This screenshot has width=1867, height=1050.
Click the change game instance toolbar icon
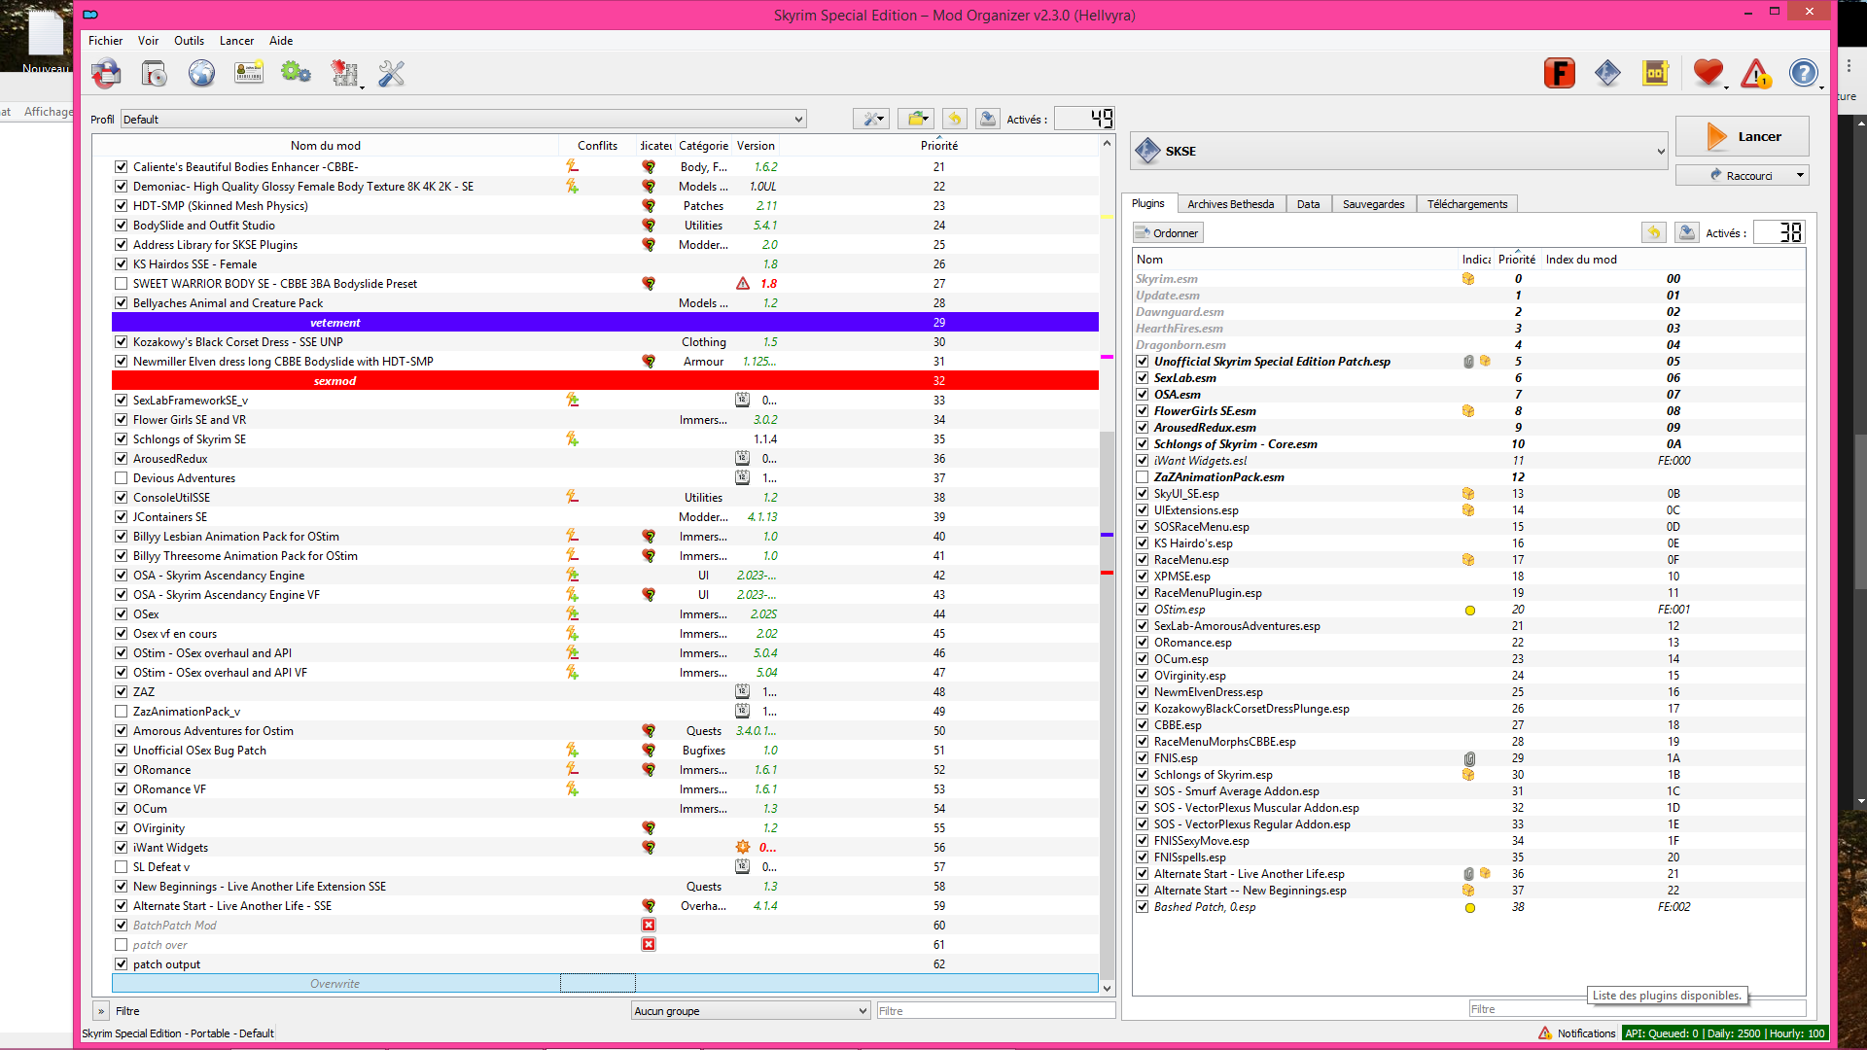click(106, 73)
